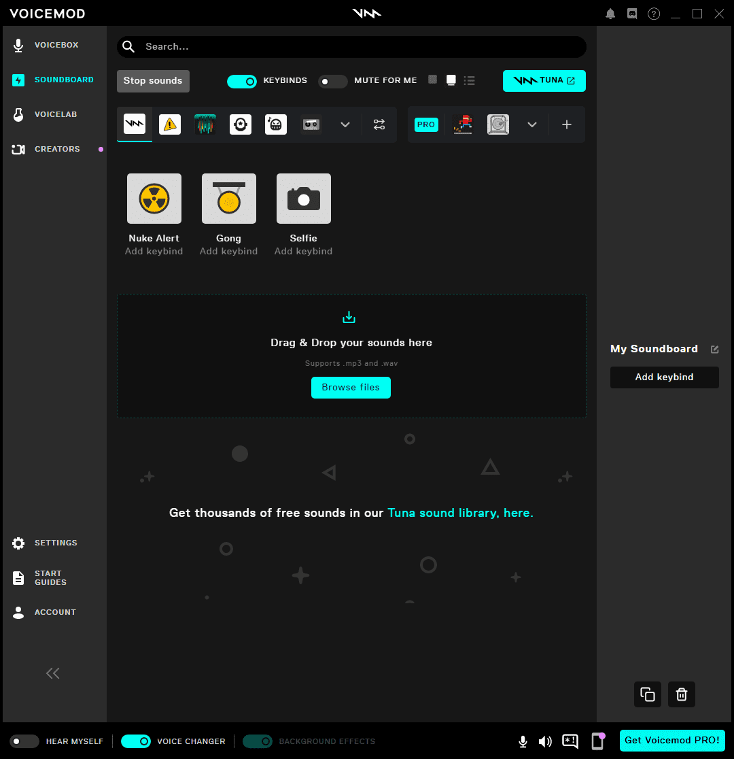Click the Browse files button
The width and height of the screenshot is (734, 759).
coord(351,388)
